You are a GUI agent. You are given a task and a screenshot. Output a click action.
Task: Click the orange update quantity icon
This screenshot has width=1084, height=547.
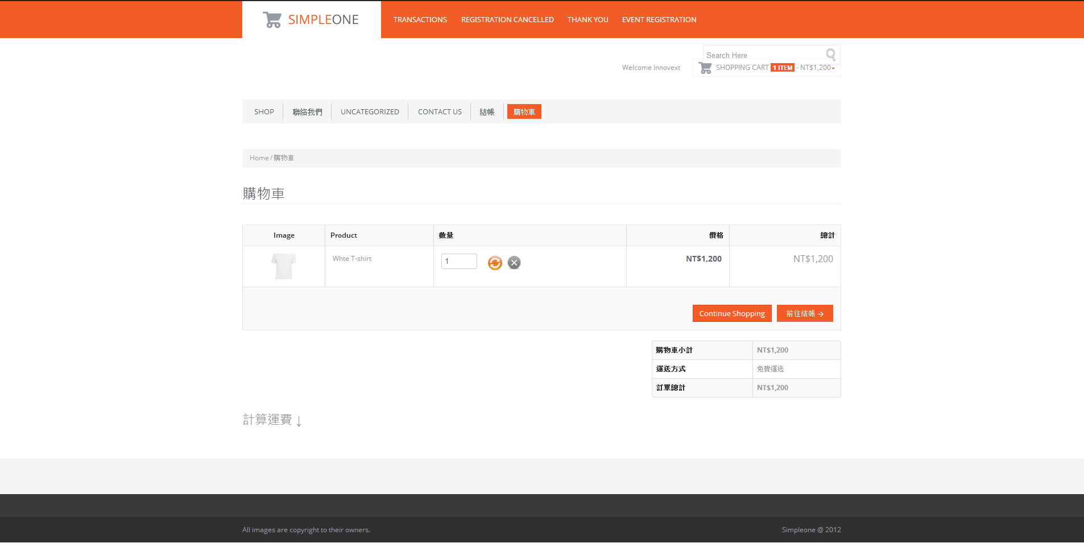tap(495, 263)
